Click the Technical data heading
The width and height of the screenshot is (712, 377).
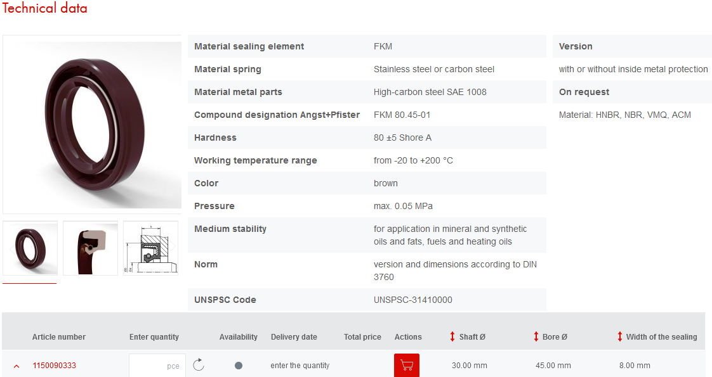44,8
